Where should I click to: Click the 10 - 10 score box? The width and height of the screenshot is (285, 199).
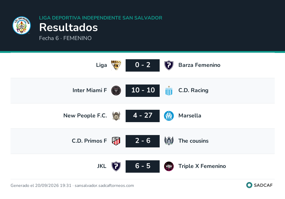pos(142,91)
